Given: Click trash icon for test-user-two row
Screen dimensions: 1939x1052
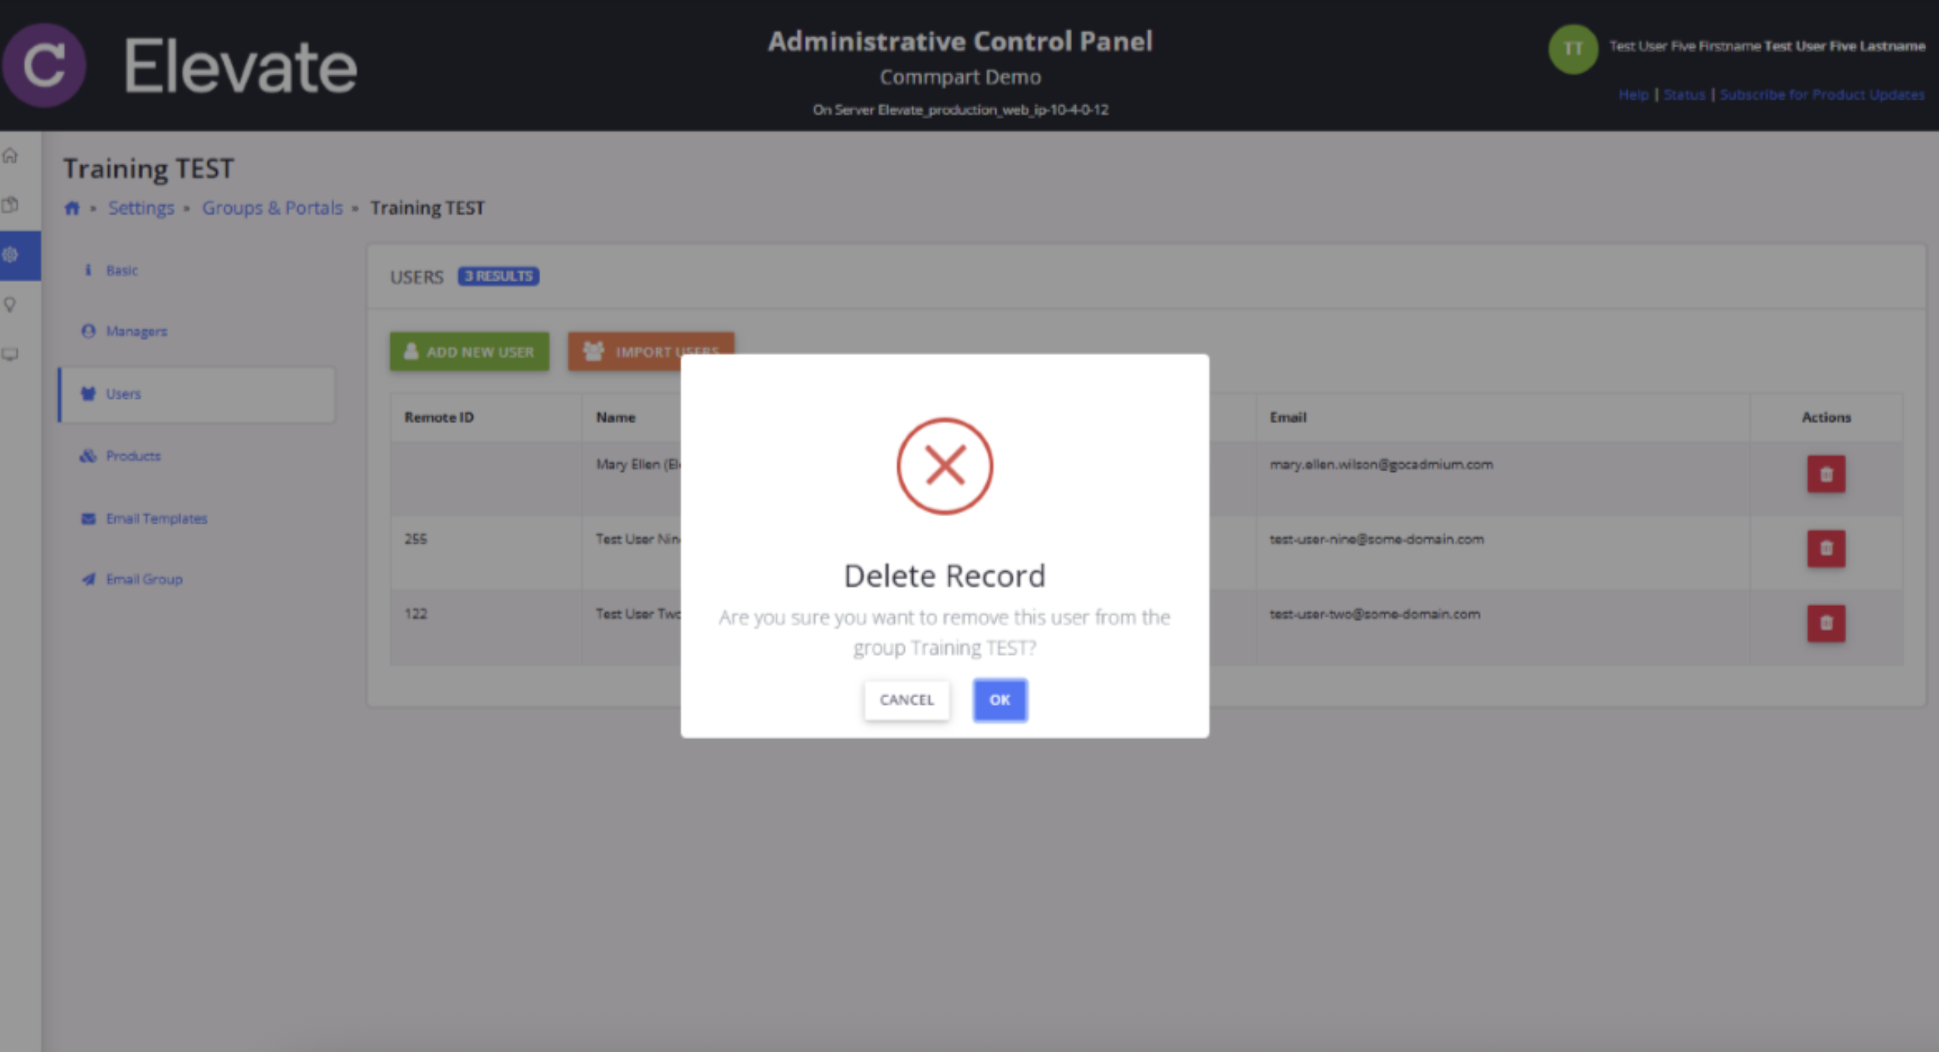Looking at the screenshot, I should [1826, 623].
